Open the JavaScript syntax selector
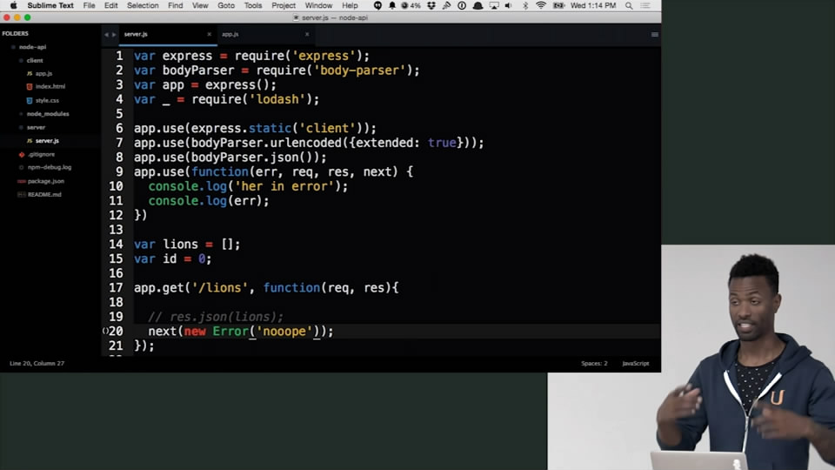 (635, 364)
